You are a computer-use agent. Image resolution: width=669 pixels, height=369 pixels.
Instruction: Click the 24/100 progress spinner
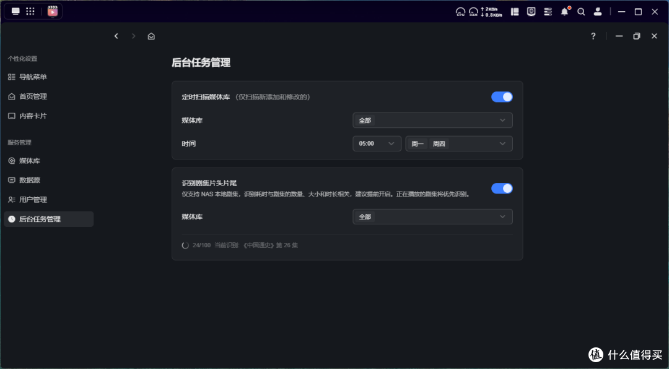pos(185,245)
